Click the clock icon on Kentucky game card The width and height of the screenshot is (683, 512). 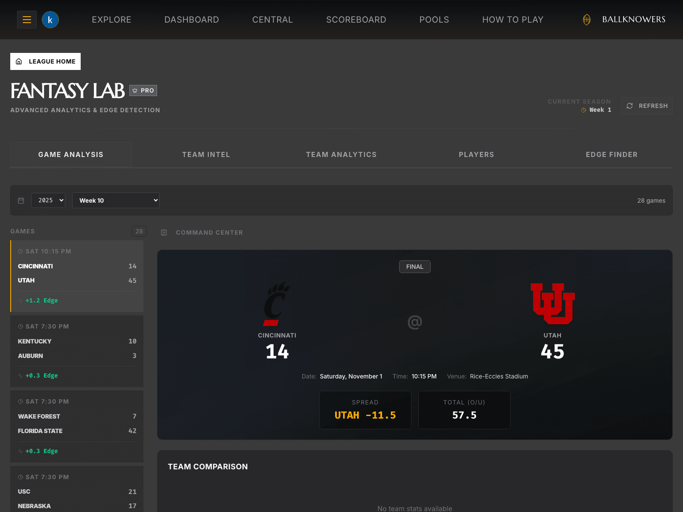point(20,326)
